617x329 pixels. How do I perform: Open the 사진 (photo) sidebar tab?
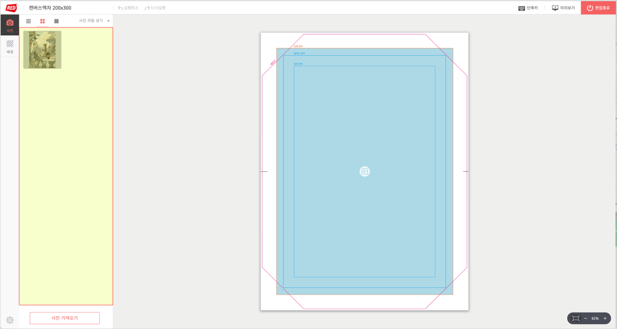[10, 25]
